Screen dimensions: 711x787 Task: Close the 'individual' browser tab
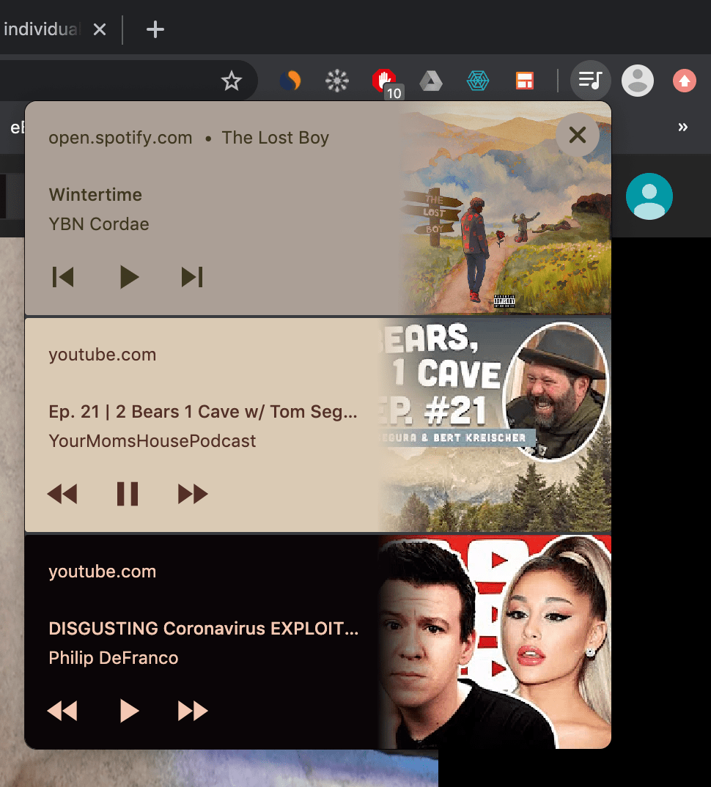[x=100, y=29]
